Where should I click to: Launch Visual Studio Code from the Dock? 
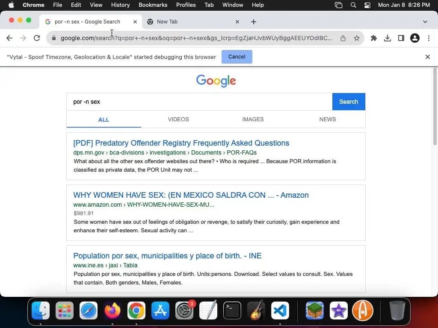click(x=280, y=310)
